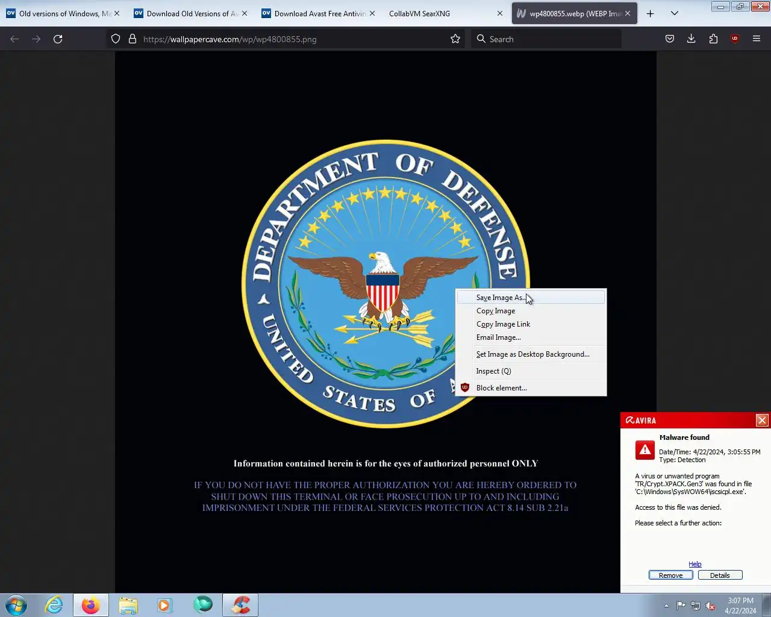Open the taskbar clock showing 3:07 PM
This screenshot has height=617, width=771.
740,606
